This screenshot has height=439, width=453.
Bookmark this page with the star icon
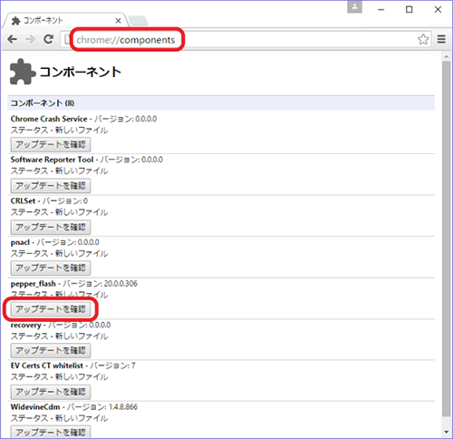pyautogui.click(x=423, y=39)
